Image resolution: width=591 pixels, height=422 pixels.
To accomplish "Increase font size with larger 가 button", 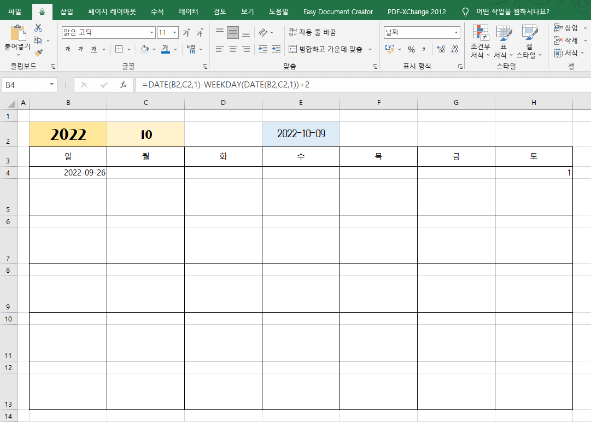I will pyautogui.click(x=186, y=33).
